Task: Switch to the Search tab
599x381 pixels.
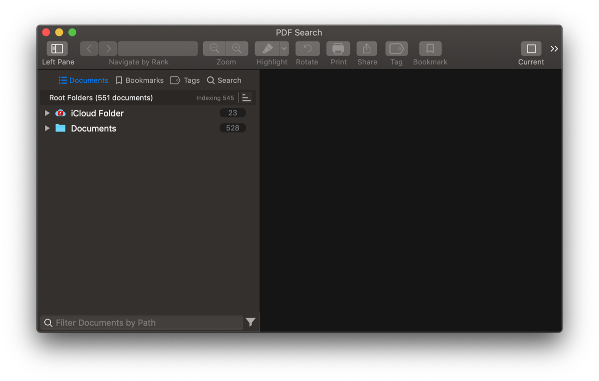Action: pyautogui.click(x=224, y=80)
